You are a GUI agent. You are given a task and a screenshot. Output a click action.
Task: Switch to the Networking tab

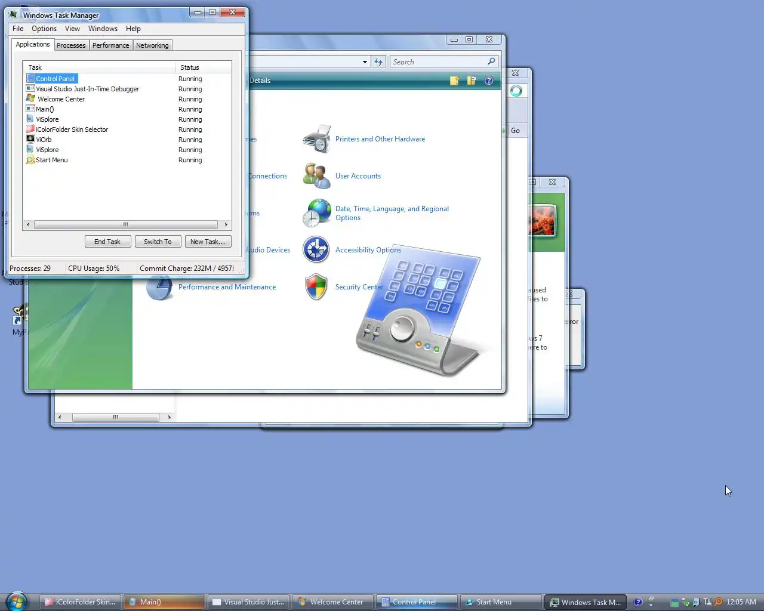[x=152, y=45]
